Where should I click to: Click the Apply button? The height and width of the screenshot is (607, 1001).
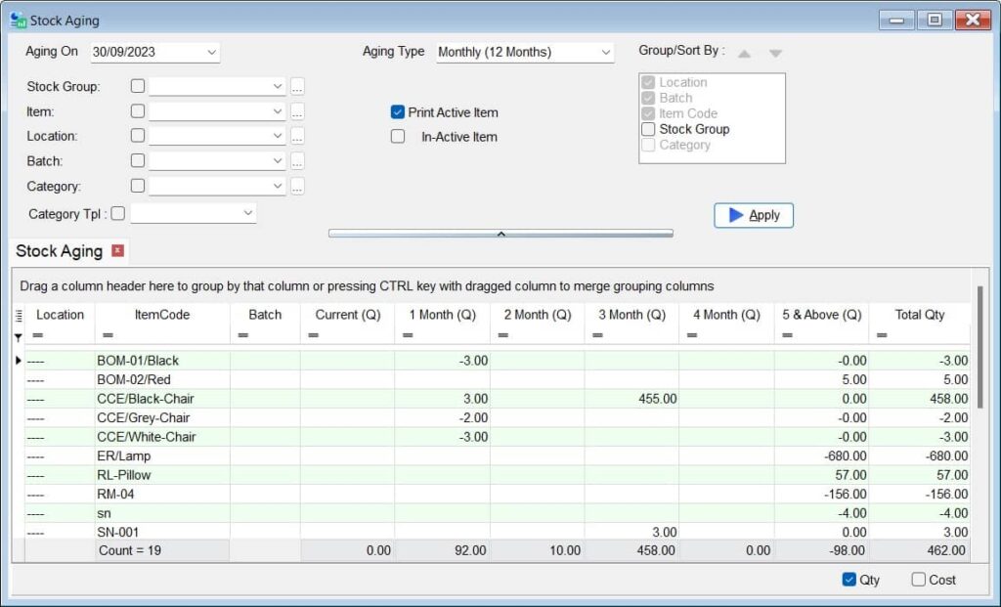[x=753, y=215]
